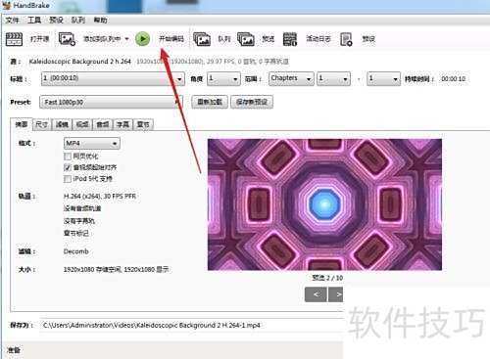Switch to the 字幕 (Subtitles) tab

(x=122, y=124)
